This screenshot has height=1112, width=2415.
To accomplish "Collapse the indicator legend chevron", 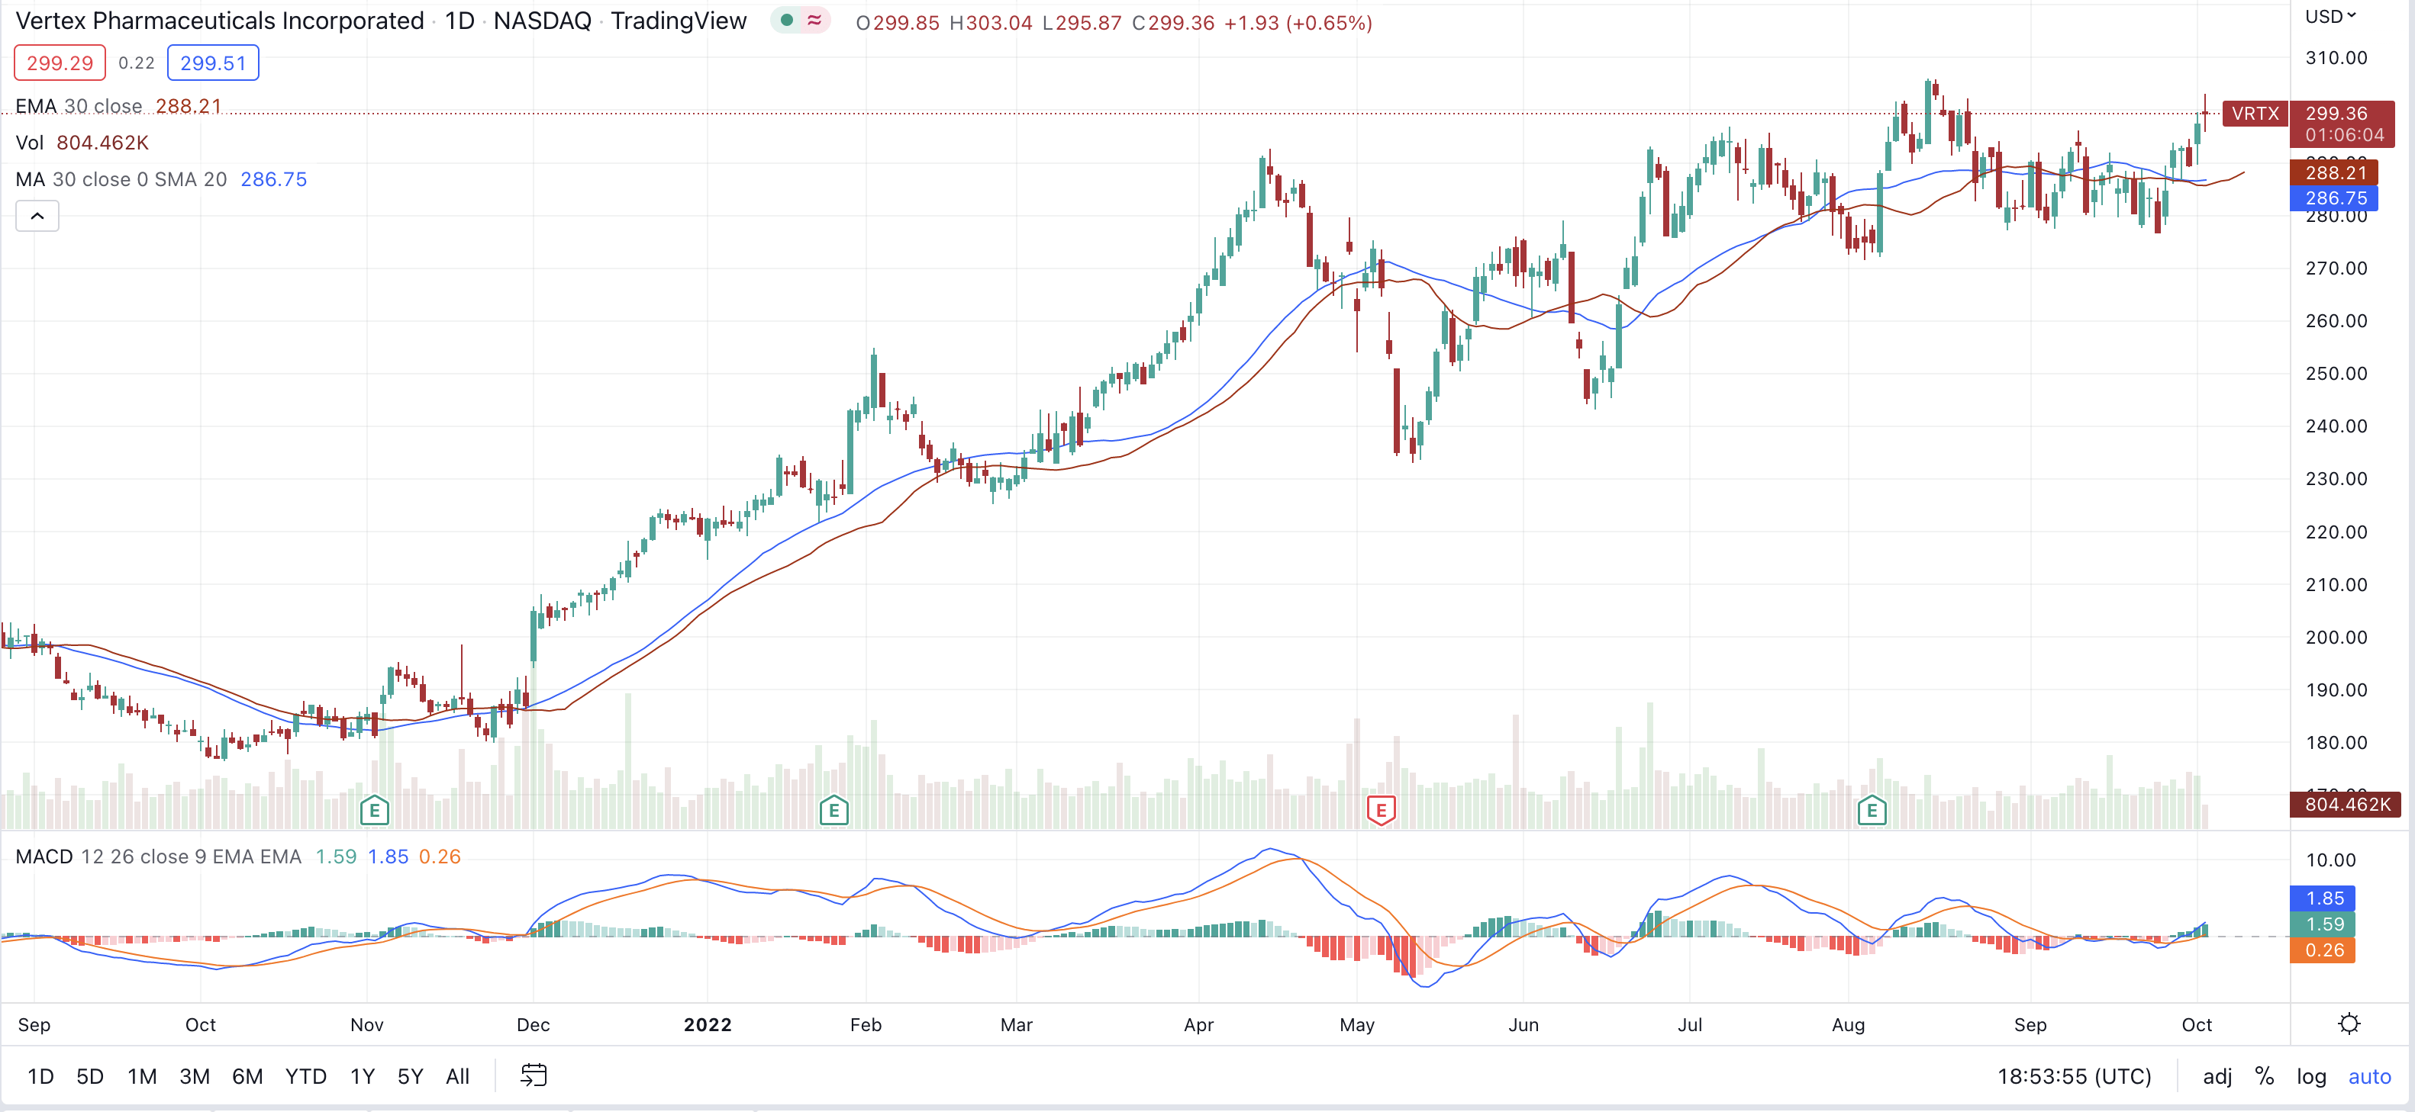I will (37, 217).
